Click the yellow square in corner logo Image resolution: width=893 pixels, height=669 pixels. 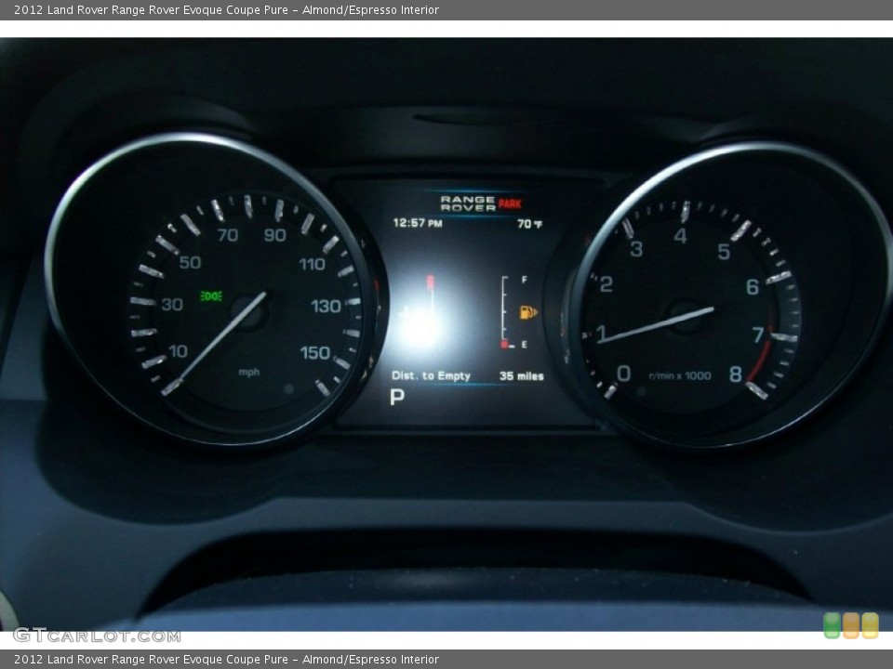(871, 625)
